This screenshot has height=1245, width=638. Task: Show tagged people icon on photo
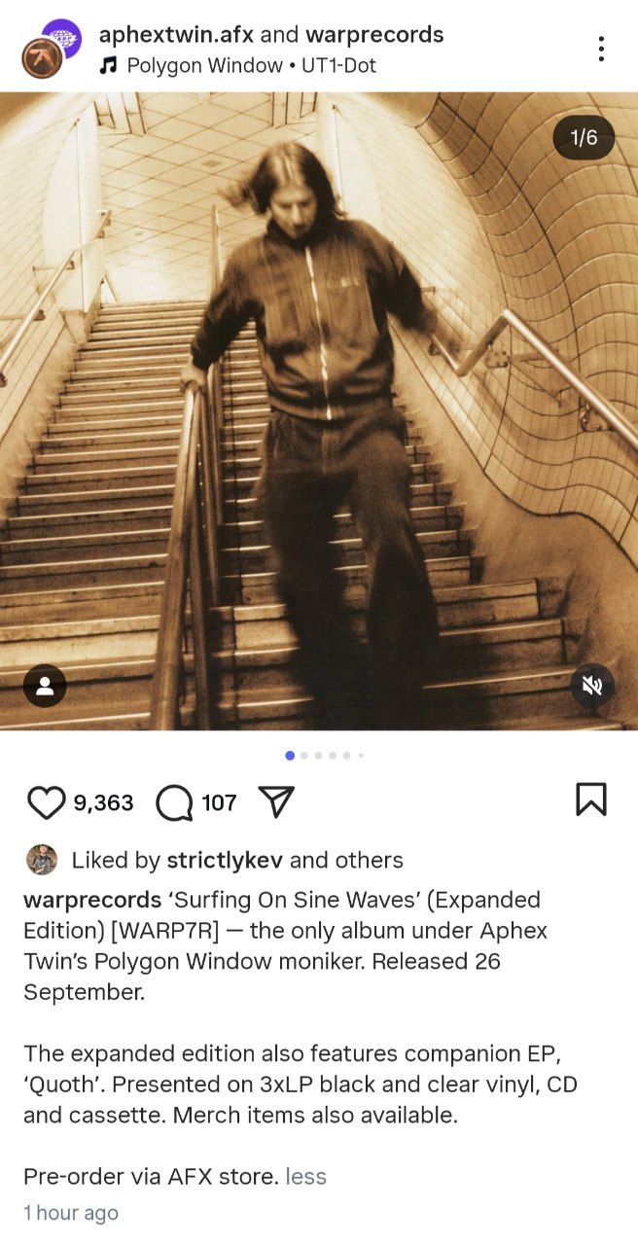[45, 686]
